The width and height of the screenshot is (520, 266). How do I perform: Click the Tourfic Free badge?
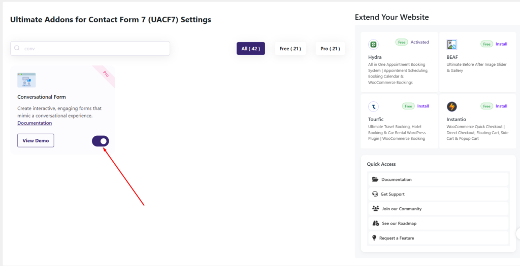pos(408,106)
